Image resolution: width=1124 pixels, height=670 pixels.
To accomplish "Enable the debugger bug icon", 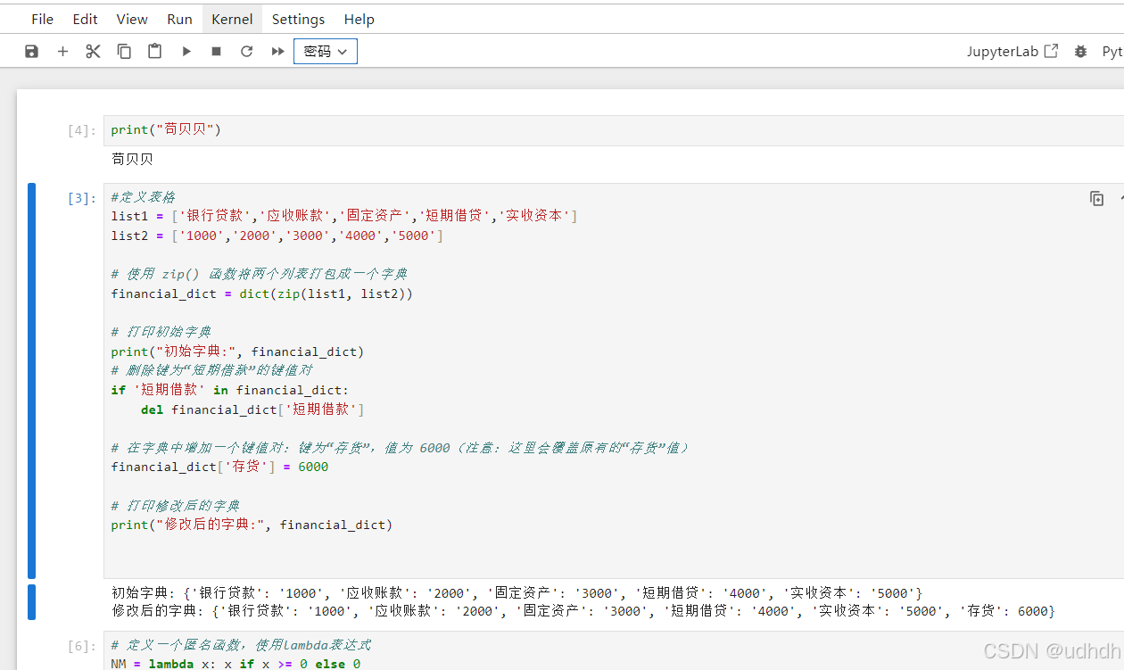I will pos(1080,51).
